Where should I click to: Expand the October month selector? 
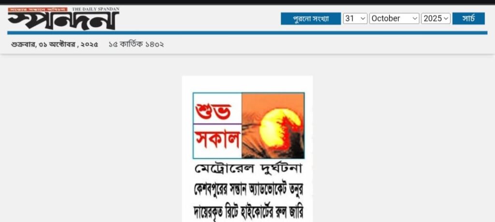(x=394, y=19)
